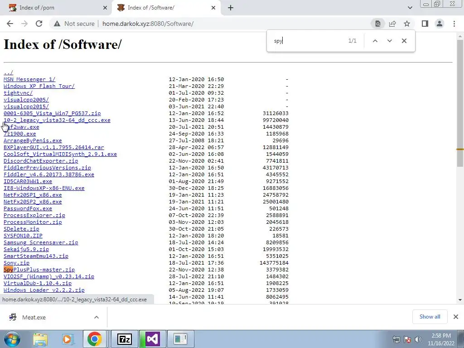This screenshot has height=348, width=464.
Task: Download SDelete.zip
Action: [x=21, y=229]
